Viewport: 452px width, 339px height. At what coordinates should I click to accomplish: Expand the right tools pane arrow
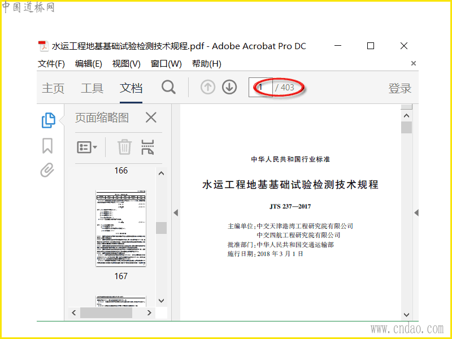pyautogui.click(x=416, y=213)
